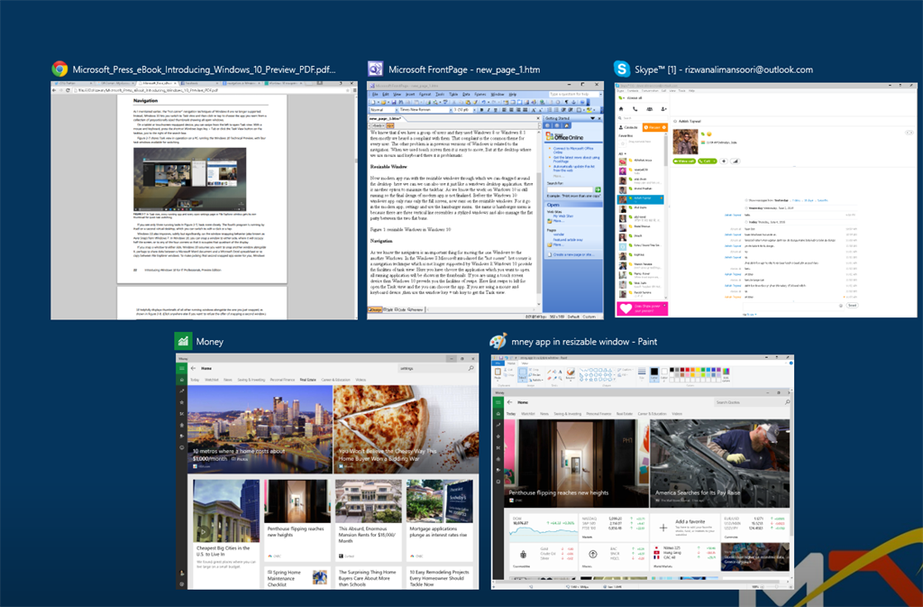Image resolution: width=923 pixels, height=607 pixels.
Task: Click the home icon in the Money sidebar
Action: [x=182, y=380]
